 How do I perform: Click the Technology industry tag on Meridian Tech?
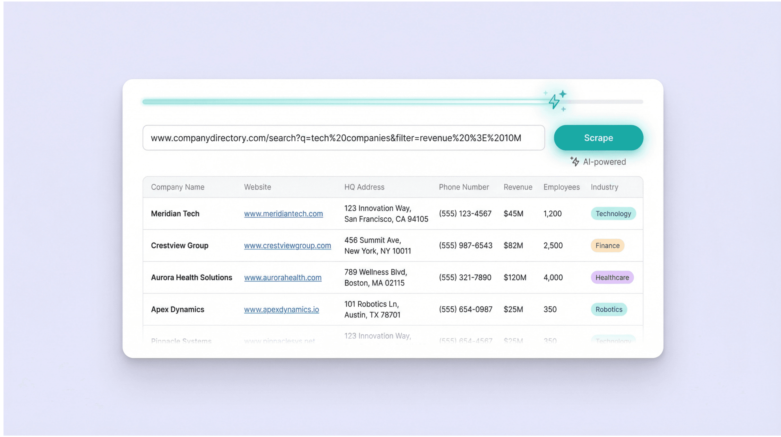[613, 213]
